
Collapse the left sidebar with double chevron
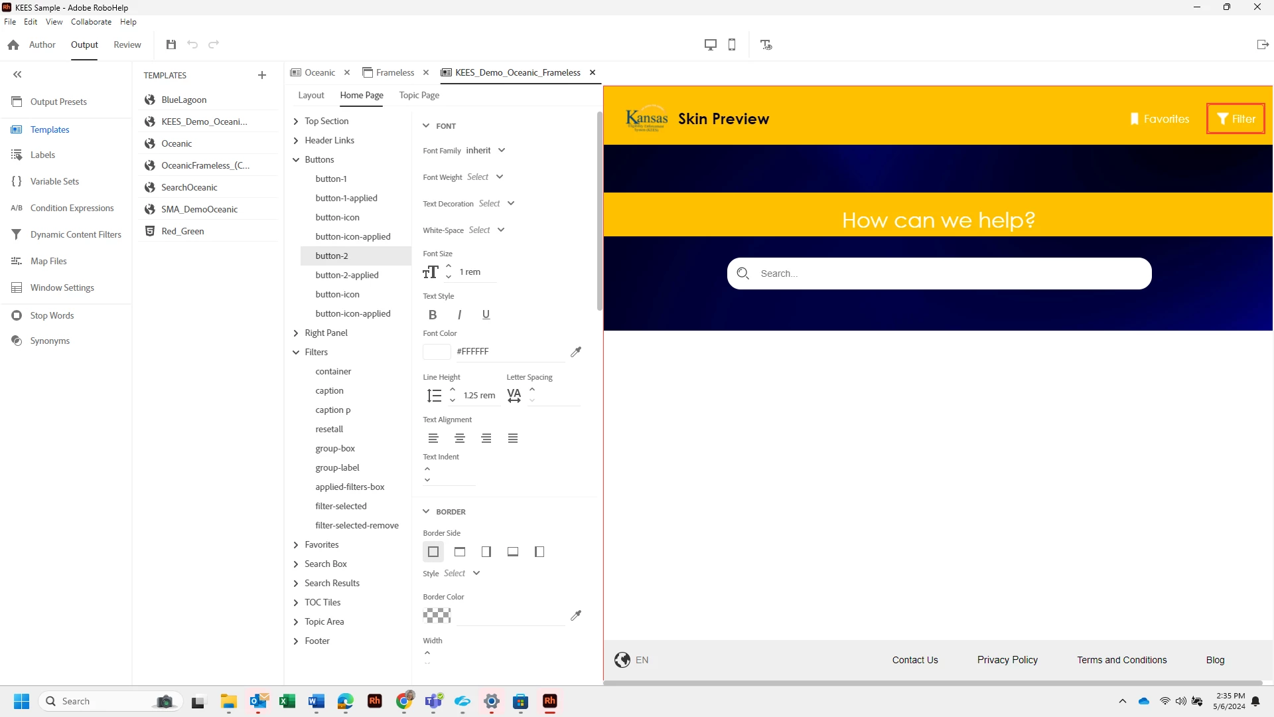(x=18, y=74)
